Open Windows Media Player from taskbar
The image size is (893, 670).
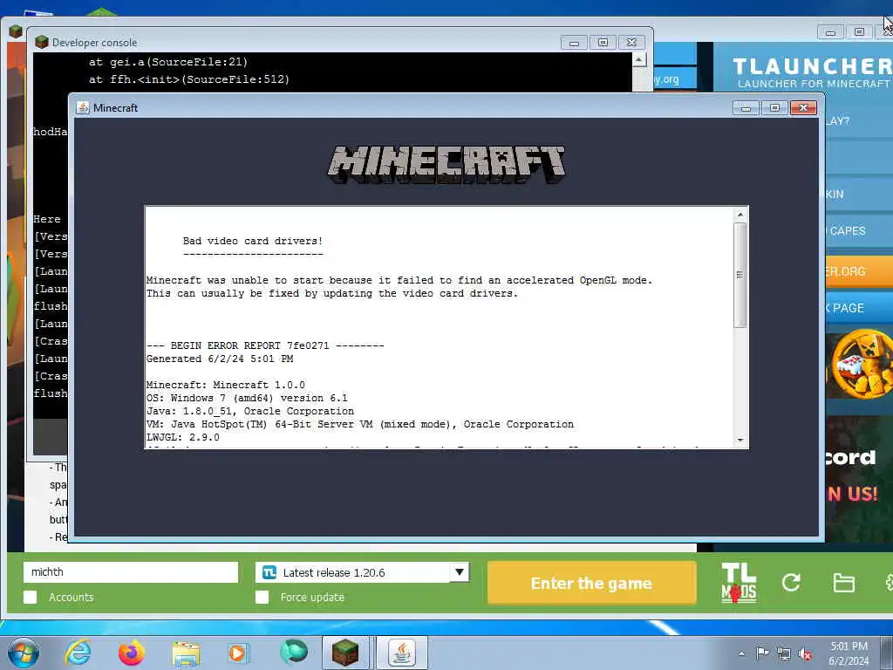[237, 653]
